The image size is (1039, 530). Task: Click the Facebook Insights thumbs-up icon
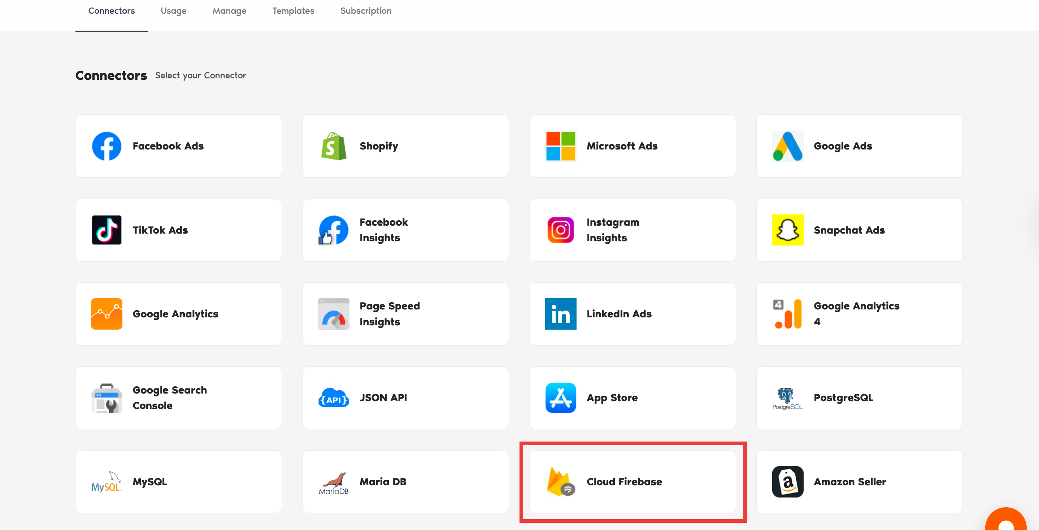point(334,230)
